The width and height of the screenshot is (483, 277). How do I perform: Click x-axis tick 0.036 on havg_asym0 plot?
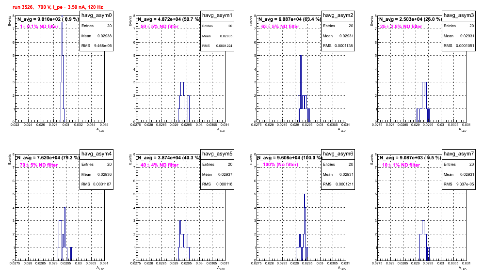pos(104,124)
